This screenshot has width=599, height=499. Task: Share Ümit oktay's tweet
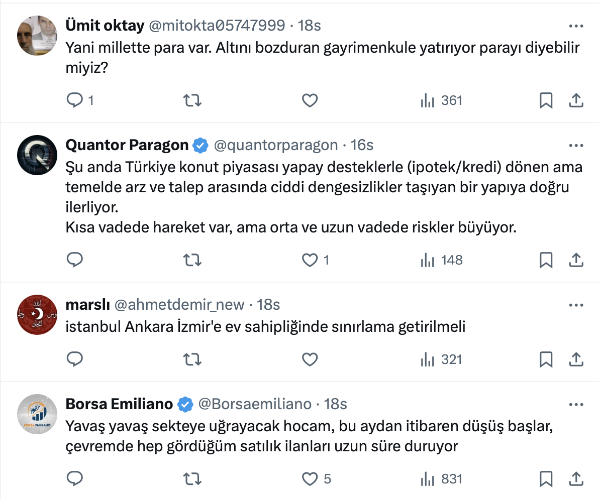pos(576,101)
